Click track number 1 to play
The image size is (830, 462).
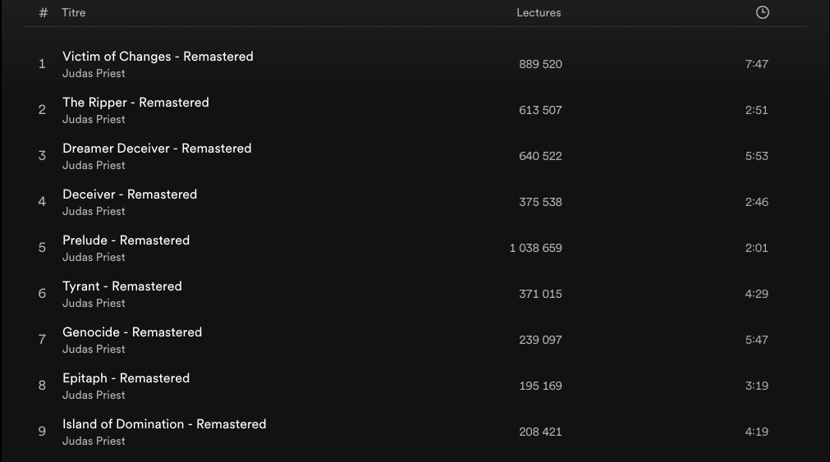point(42,64)
